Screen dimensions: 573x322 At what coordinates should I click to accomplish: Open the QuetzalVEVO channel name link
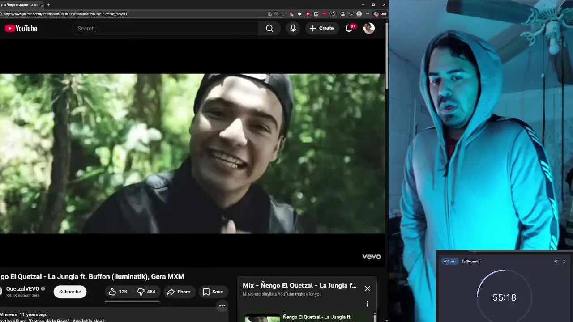(23, 289)
